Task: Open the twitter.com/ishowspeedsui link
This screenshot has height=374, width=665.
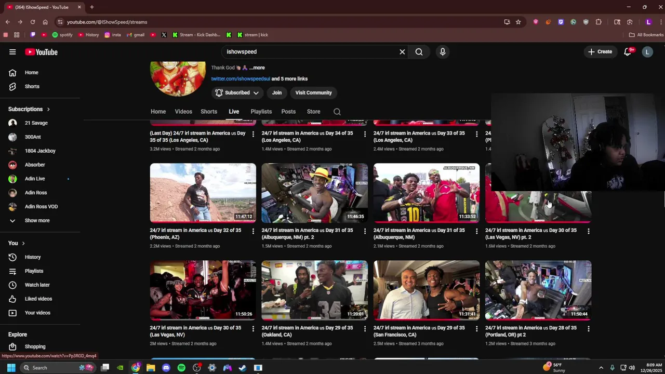Action: (x=241, y=79)
